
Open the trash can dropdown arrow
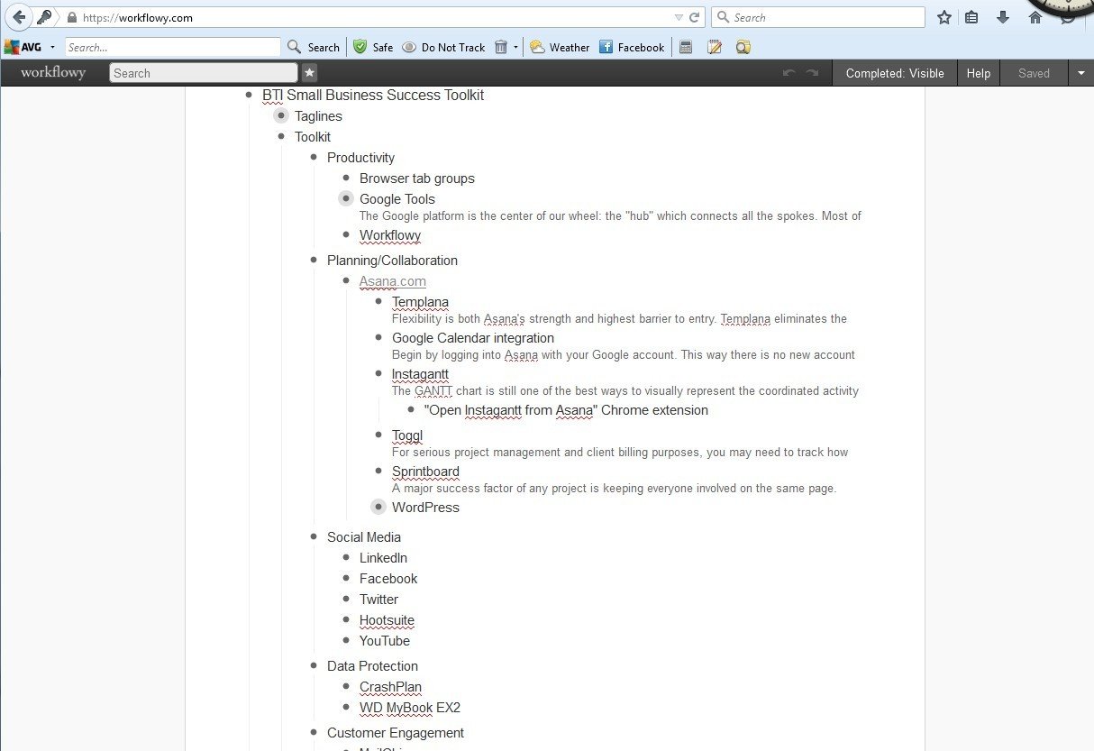(x=516, y=47)
